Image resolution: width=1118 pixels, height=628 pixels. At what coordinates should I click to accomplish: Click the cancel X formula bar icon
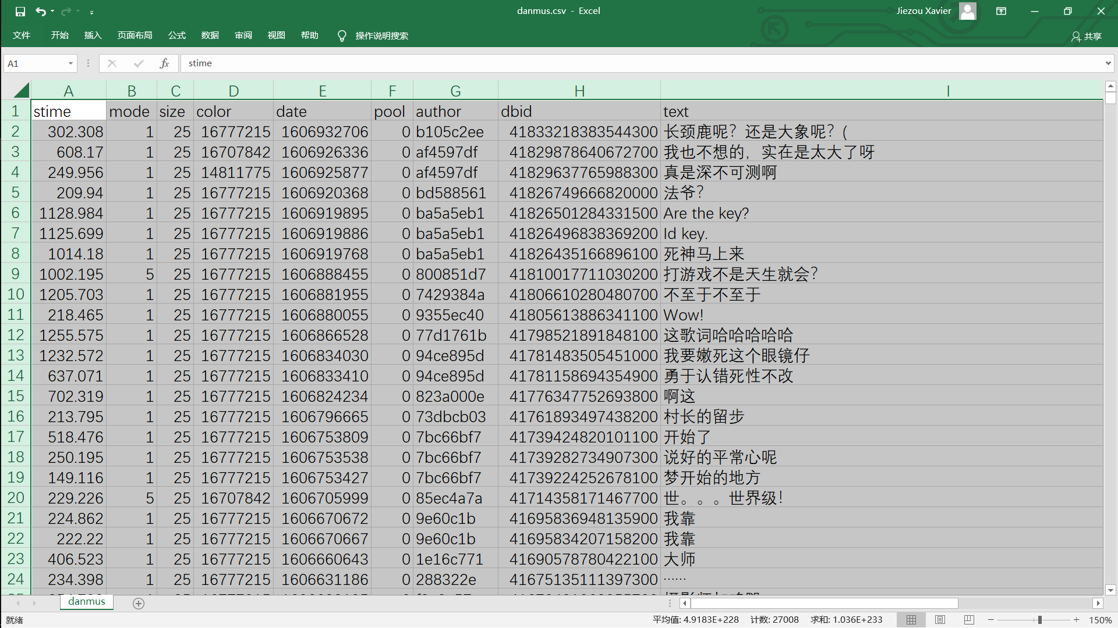112,63
